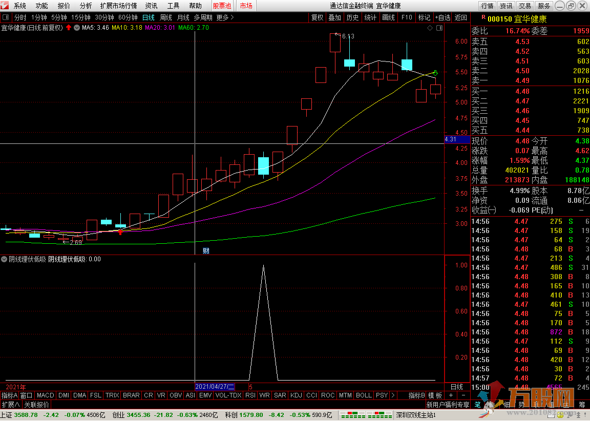This screenshot has width=590, height=421.
Task: Select the 笔 tick detail tab
Action: (x=477, y=405)
